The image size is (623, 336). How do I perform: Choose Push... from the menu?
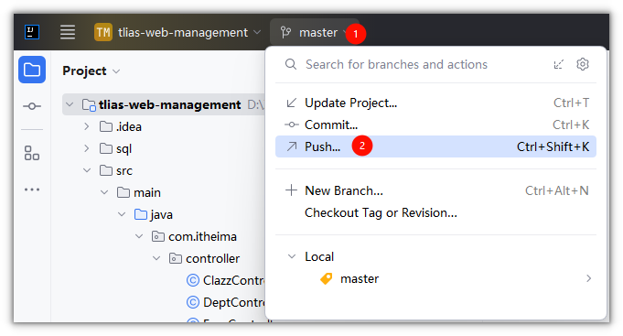pyautogui.click(x=435, y=146)
